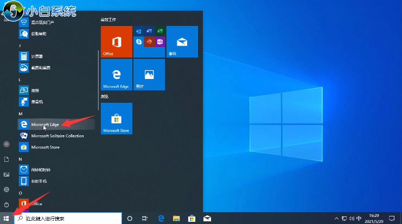
Task: Open the Mail tile
Action: (182, 41)
